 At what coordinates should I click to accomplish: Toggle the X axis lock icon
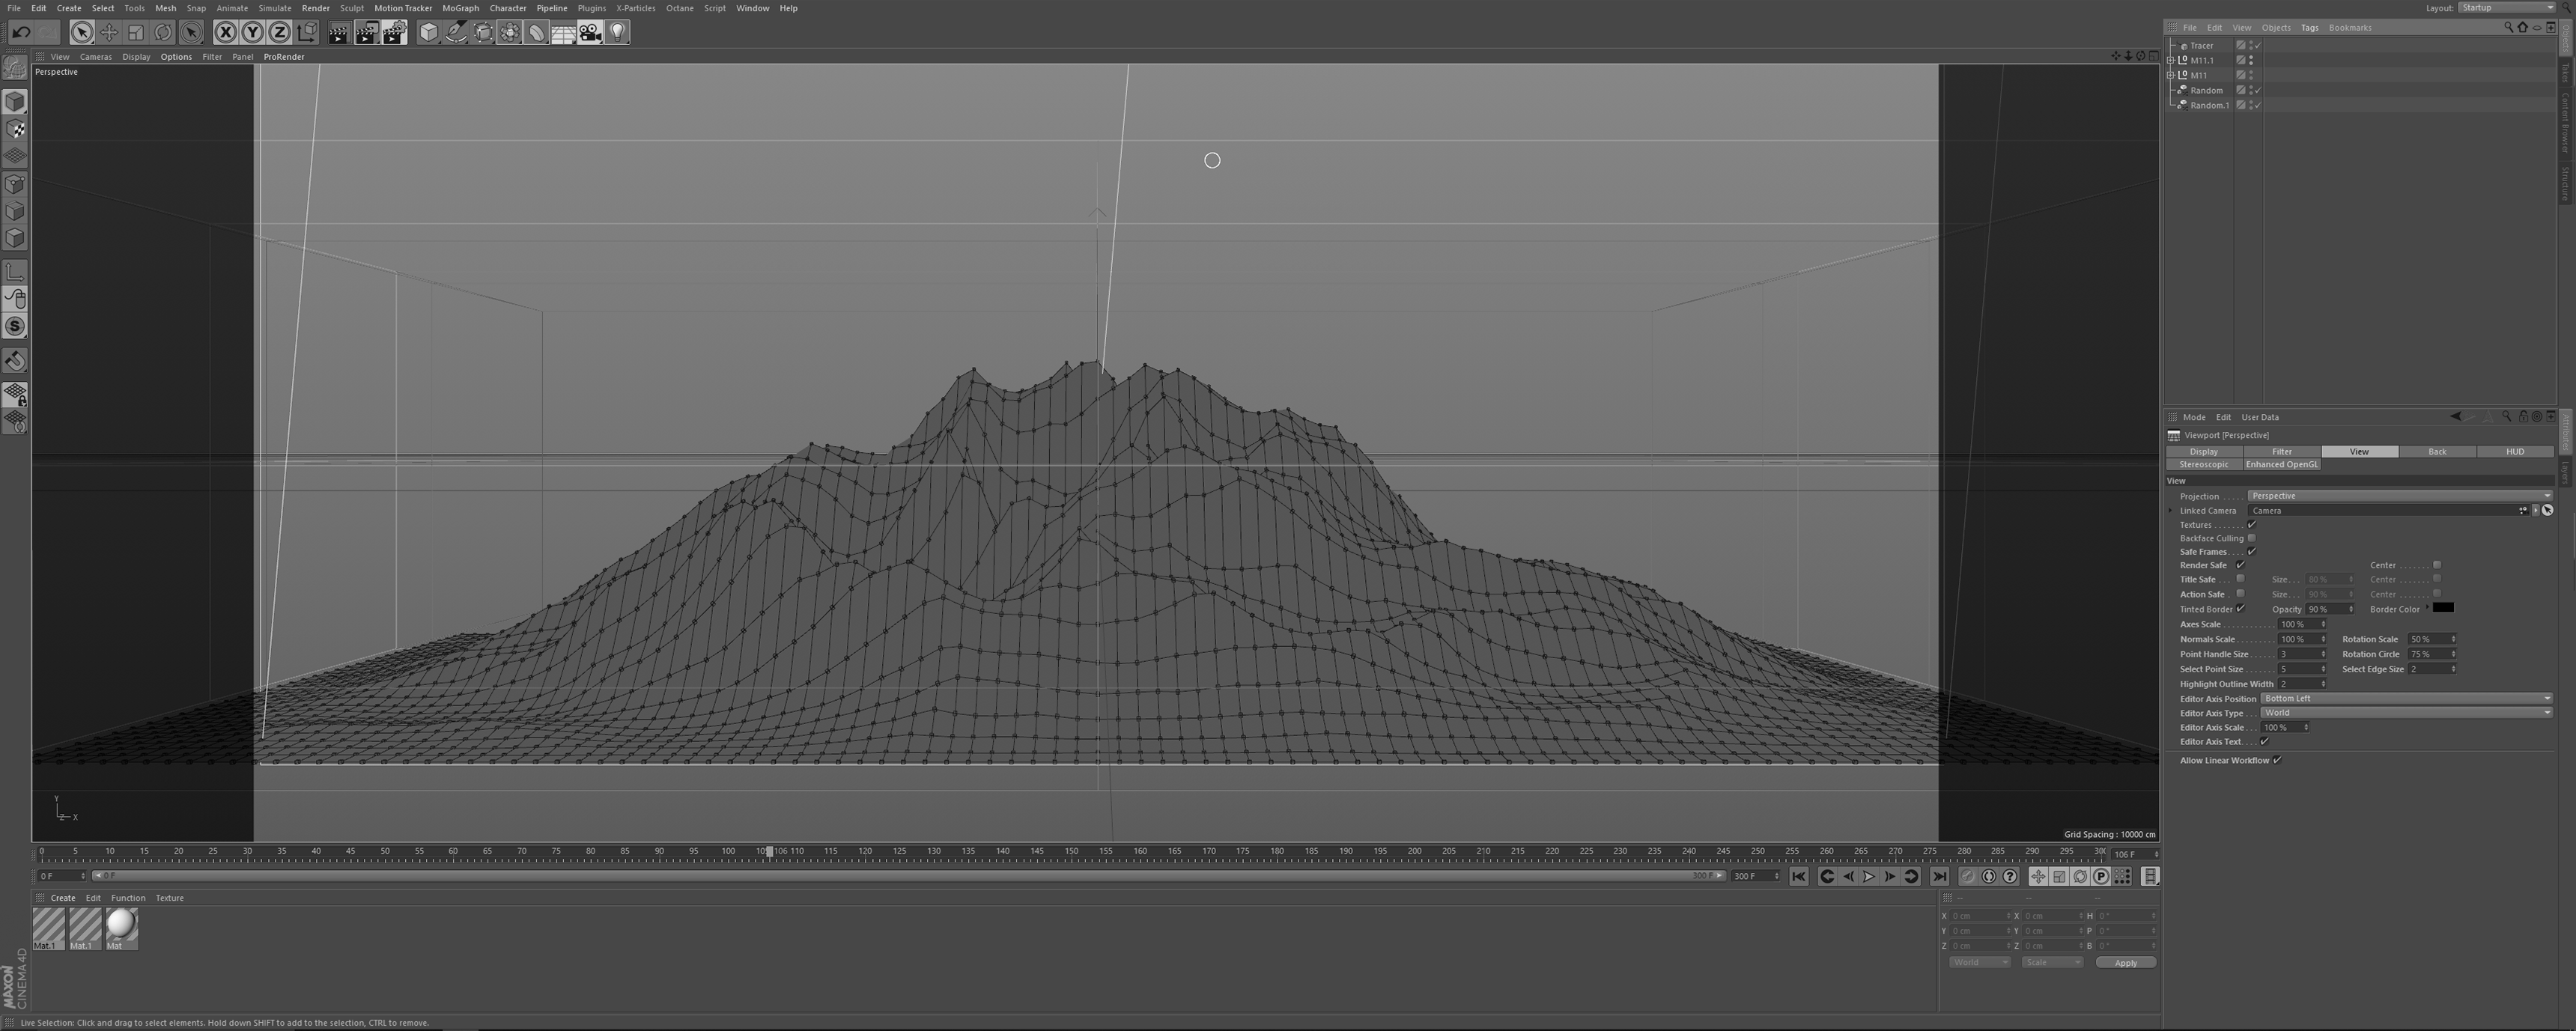[x=226, y=32]
